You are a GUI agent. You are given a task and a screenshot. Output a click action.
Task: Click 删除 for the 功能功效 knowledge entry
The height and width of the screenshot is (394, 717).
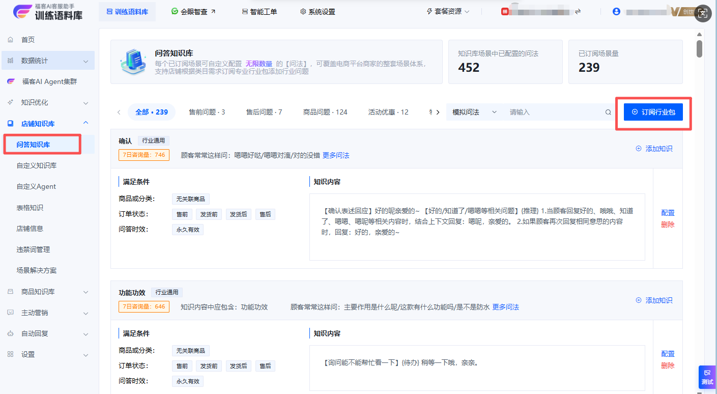(x=668, y=365)
